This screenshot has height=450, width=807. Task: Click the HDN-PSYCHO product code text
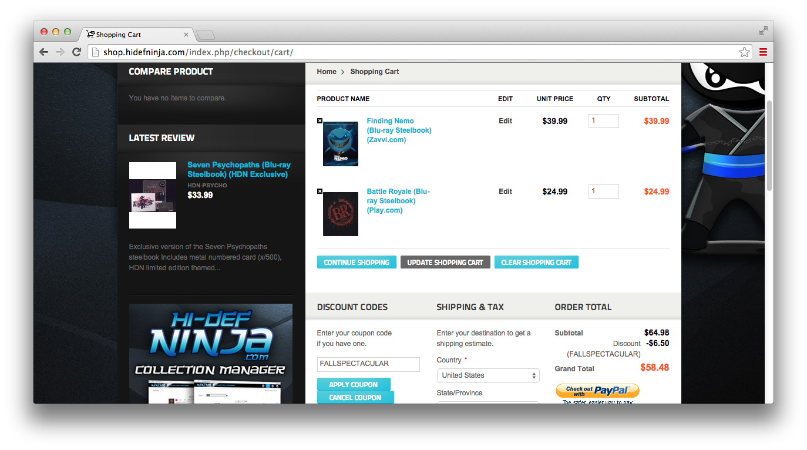pos(207,186)
